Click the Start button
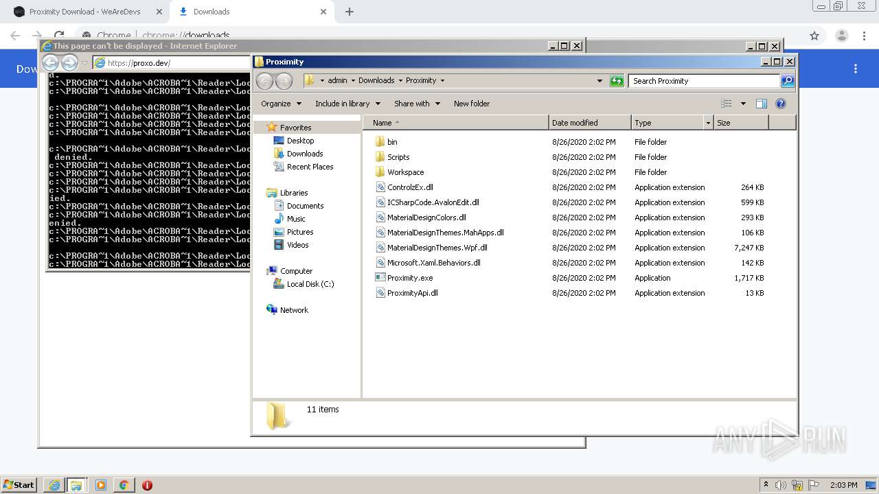 [19, 485]
